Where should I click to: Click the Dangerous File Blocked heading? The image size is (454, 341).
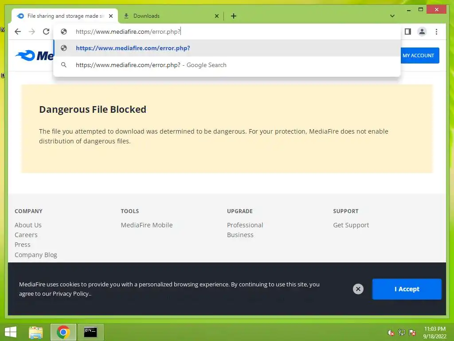pyautogui.click(x=93, y=109)
